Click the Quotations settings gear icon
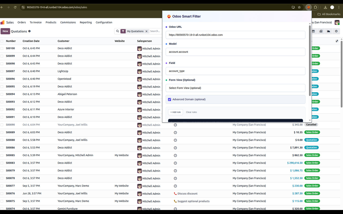The image size is (343, 214). point(29,31)
